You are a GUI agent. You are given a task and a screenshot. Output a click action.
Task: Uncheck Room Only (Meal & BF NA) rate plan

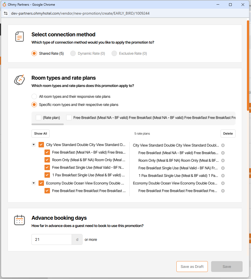click(x=47, y=160)
